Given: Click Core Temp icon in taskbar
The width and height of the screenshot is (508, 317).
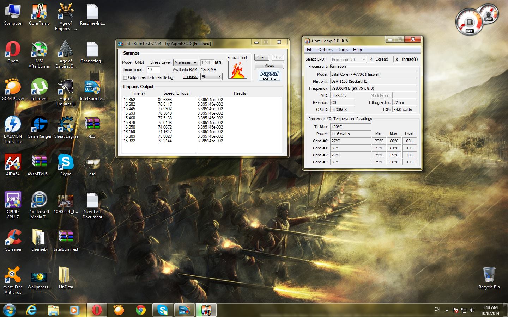Looking at the screenshot, I should (206, 310).
